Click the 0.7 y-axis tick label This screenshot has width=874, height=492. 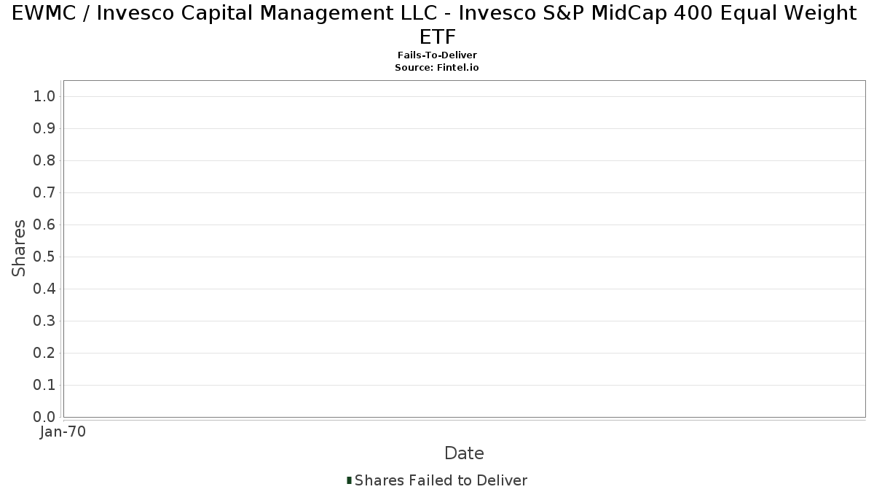(44, 192)
